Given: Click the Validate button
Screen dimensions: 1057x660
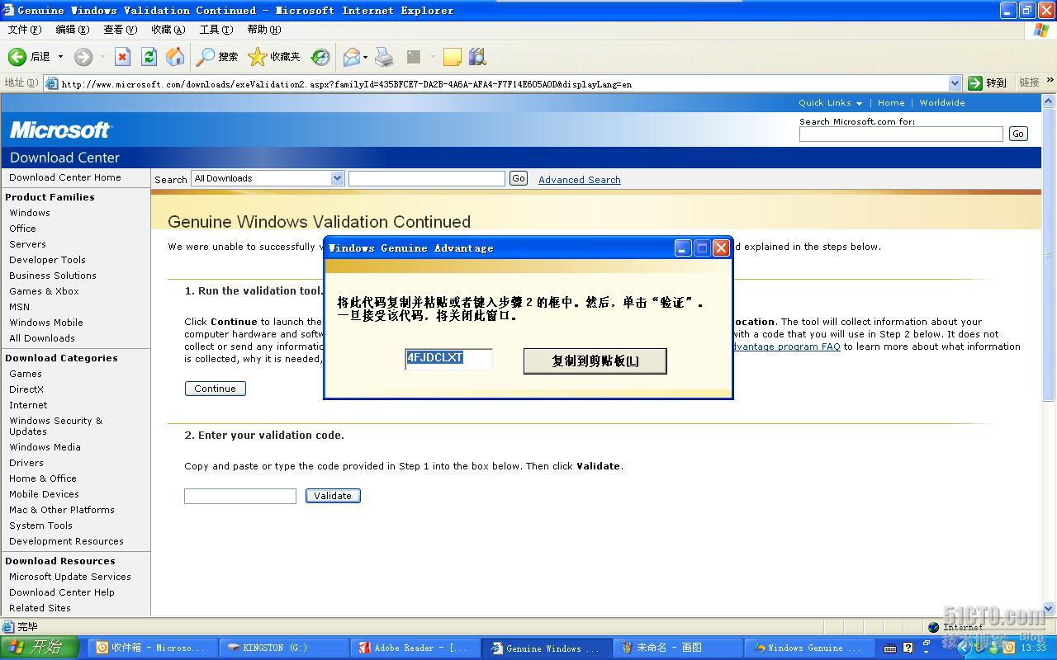Looking at the screenshot, I should (333, 496).
